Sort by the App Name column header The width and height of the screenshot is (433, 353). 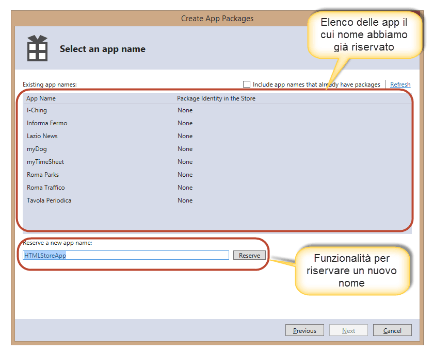41,98
